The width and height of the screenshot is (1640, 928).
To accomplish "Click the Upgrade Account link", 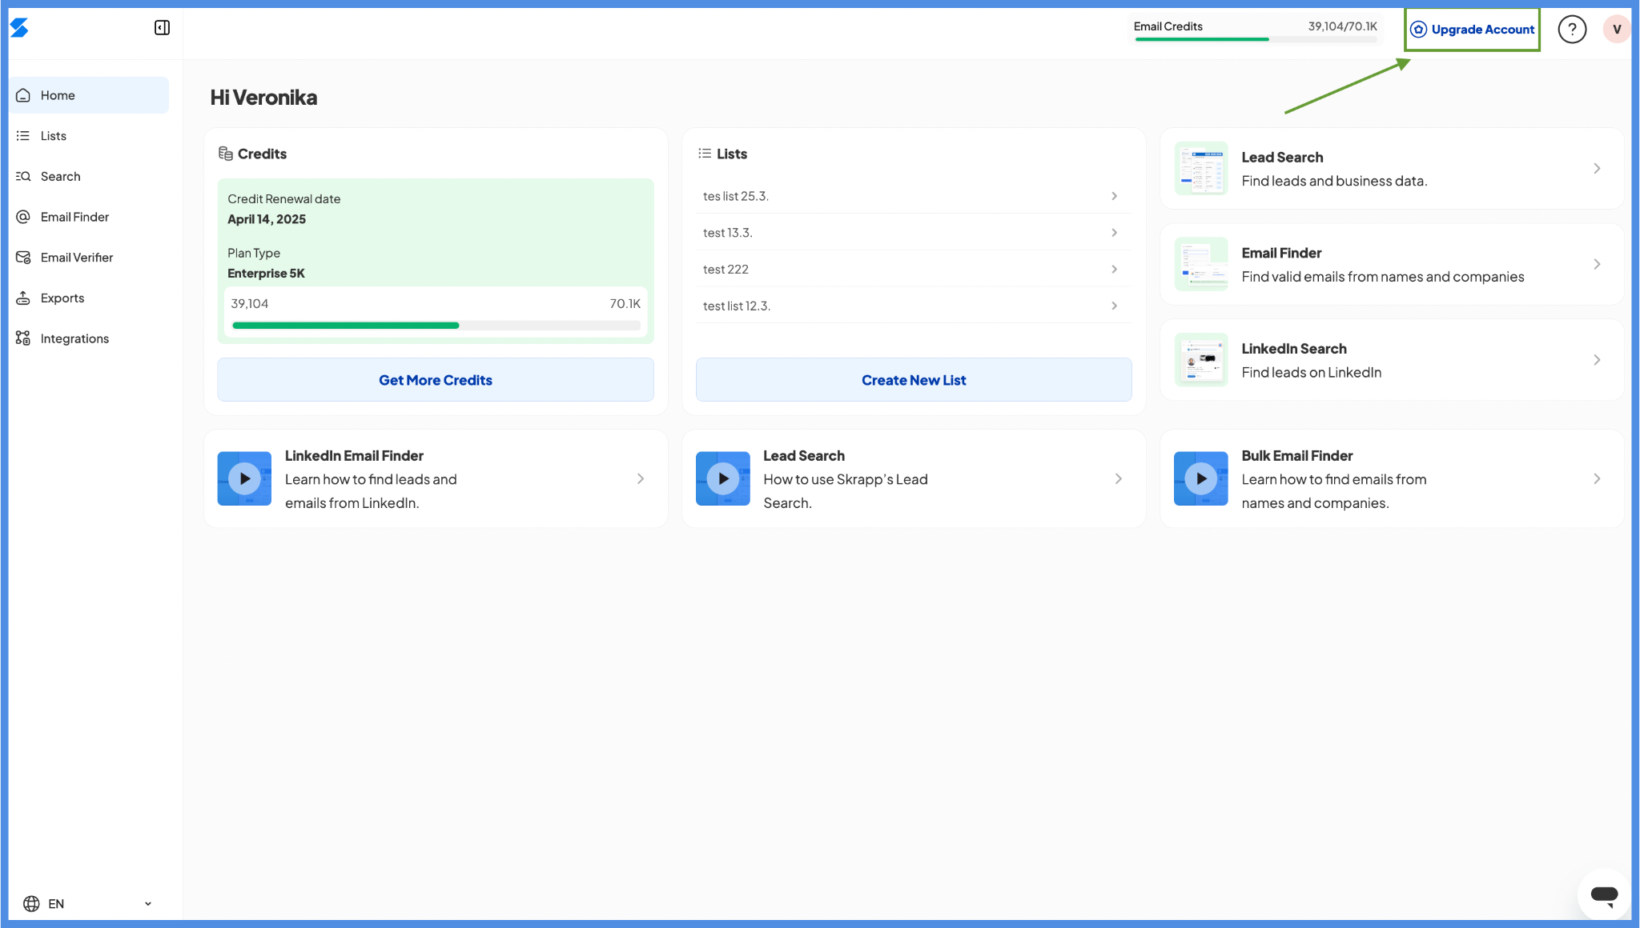I will point(1473,30).
